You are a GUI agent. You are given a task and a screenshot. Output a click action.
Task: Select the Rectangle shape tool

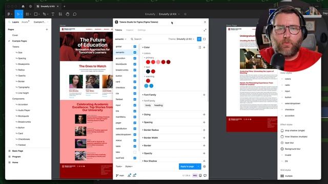(x=36, y=14)
